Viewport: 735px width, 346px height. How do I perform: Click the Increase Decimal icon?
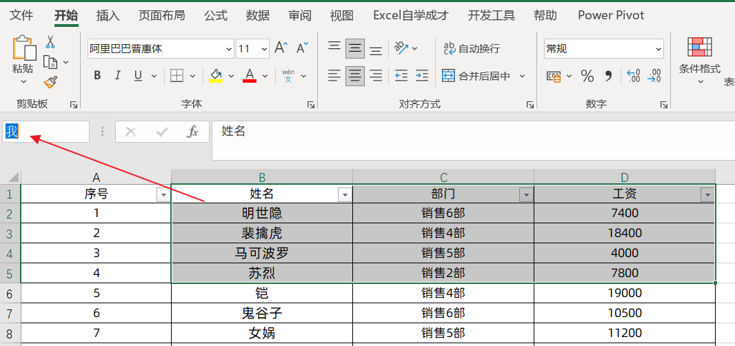click(633, 76)
